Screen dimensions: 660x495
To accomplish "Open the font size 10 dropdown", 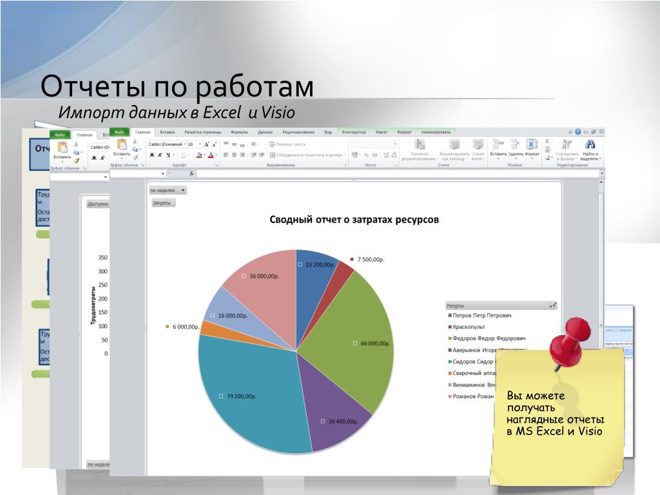I will (200, 144).
